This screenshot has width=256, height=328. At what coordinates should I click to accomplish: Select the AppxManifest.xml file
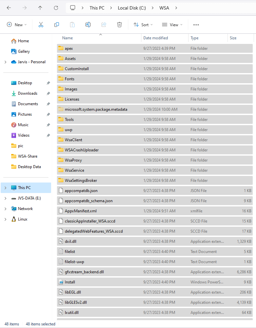point(155,211)
